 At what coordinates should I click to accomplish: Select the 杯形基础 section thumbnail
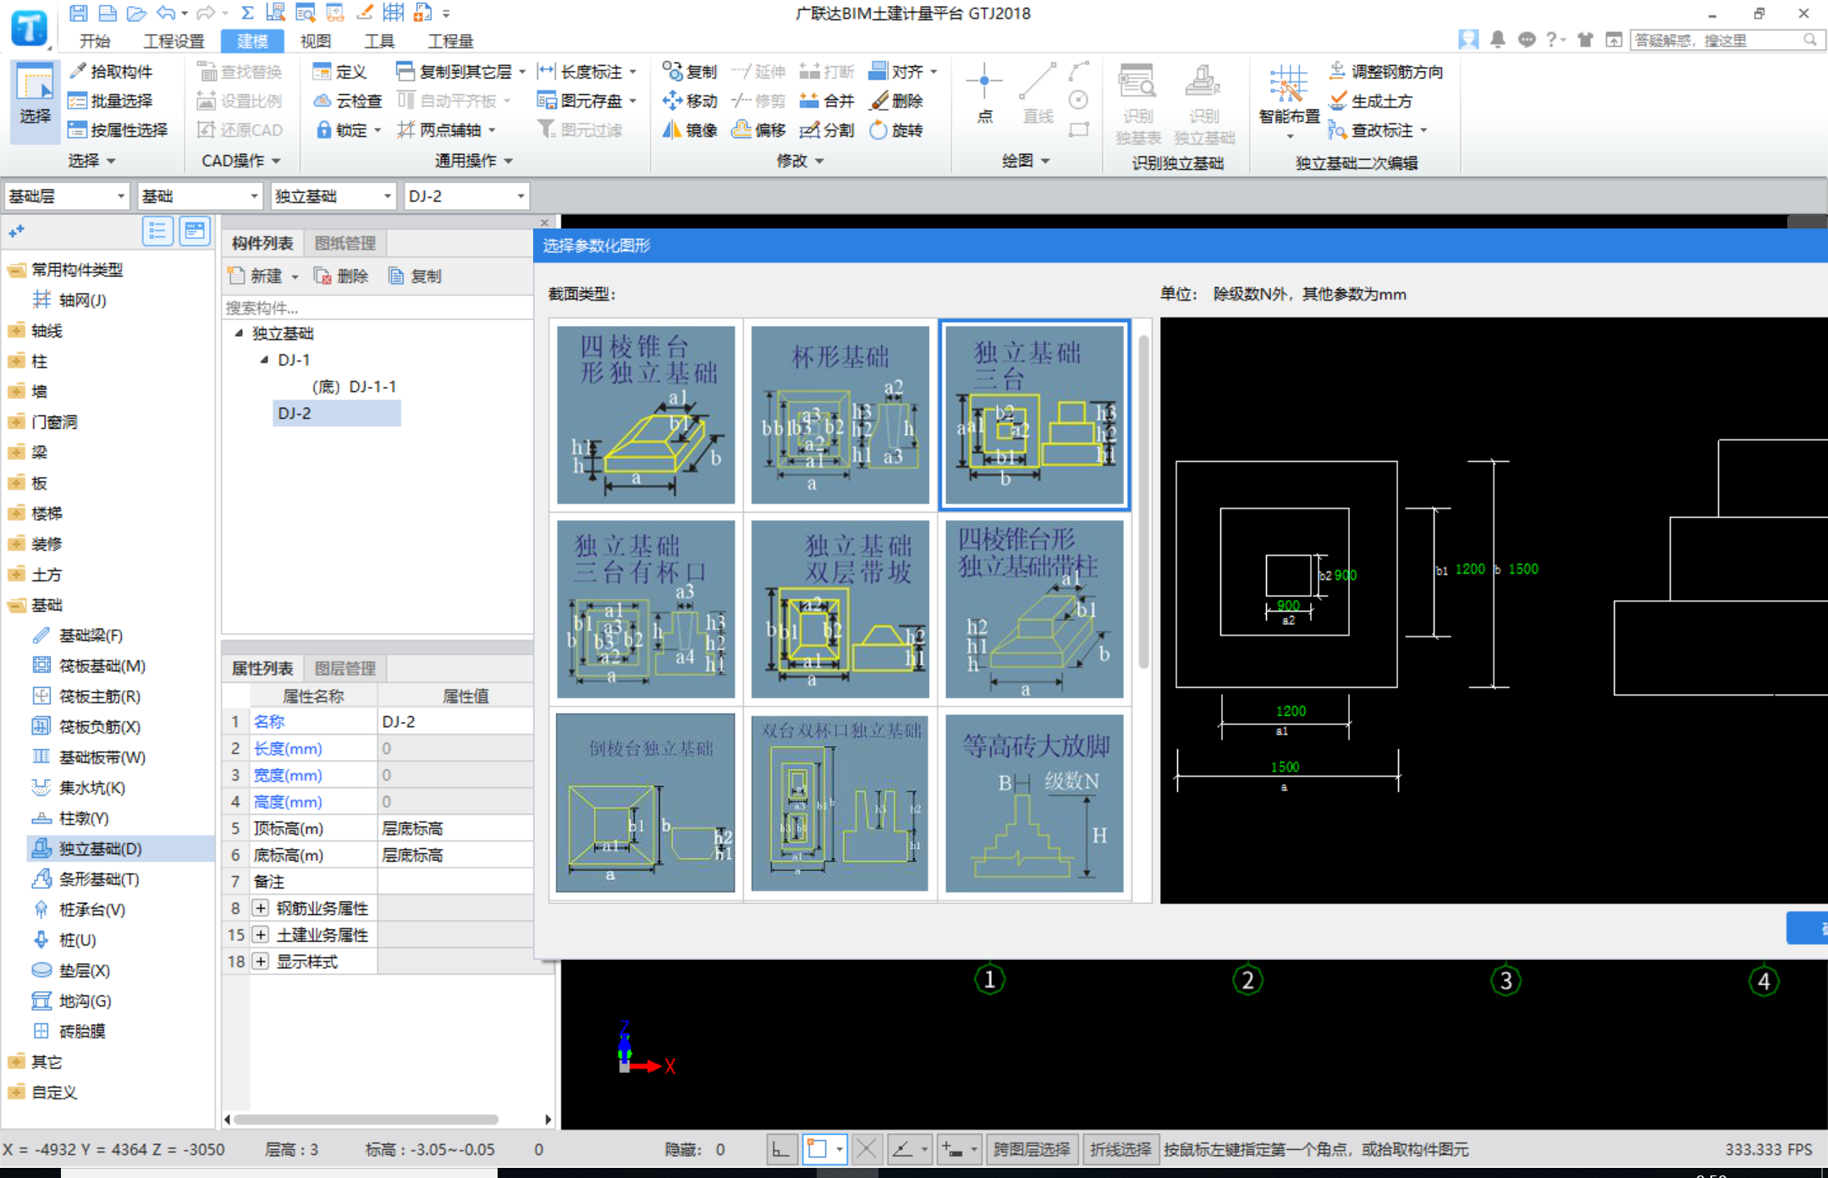[x=840, y=415]
